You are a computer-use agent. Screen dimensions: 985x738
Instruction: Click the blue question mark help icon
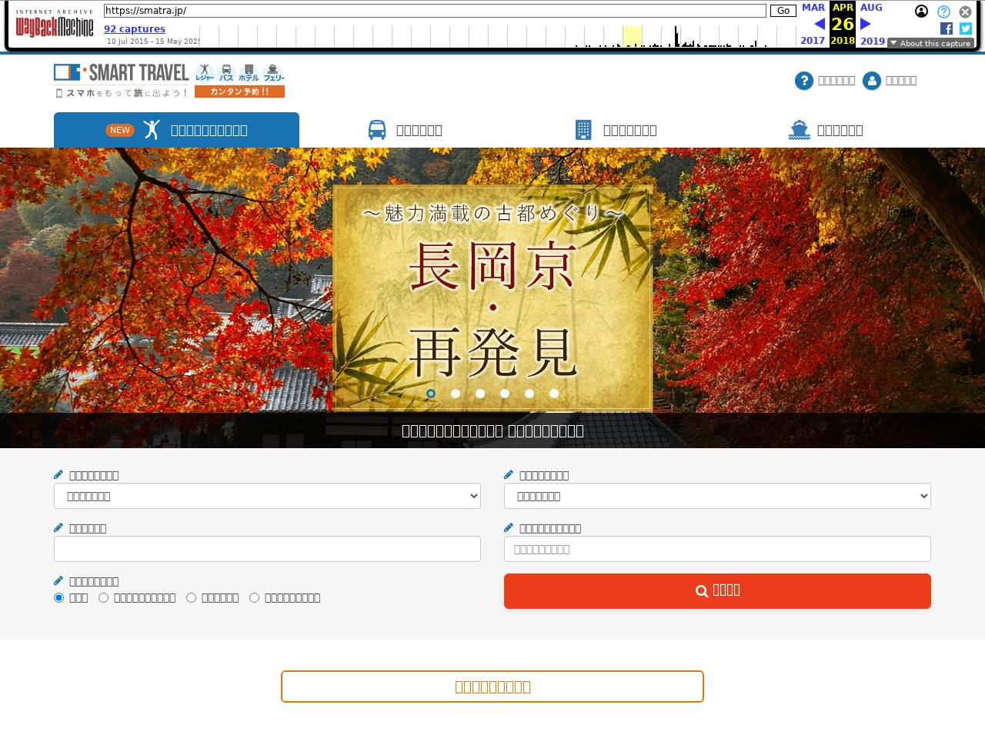click(x=804, y=81)
